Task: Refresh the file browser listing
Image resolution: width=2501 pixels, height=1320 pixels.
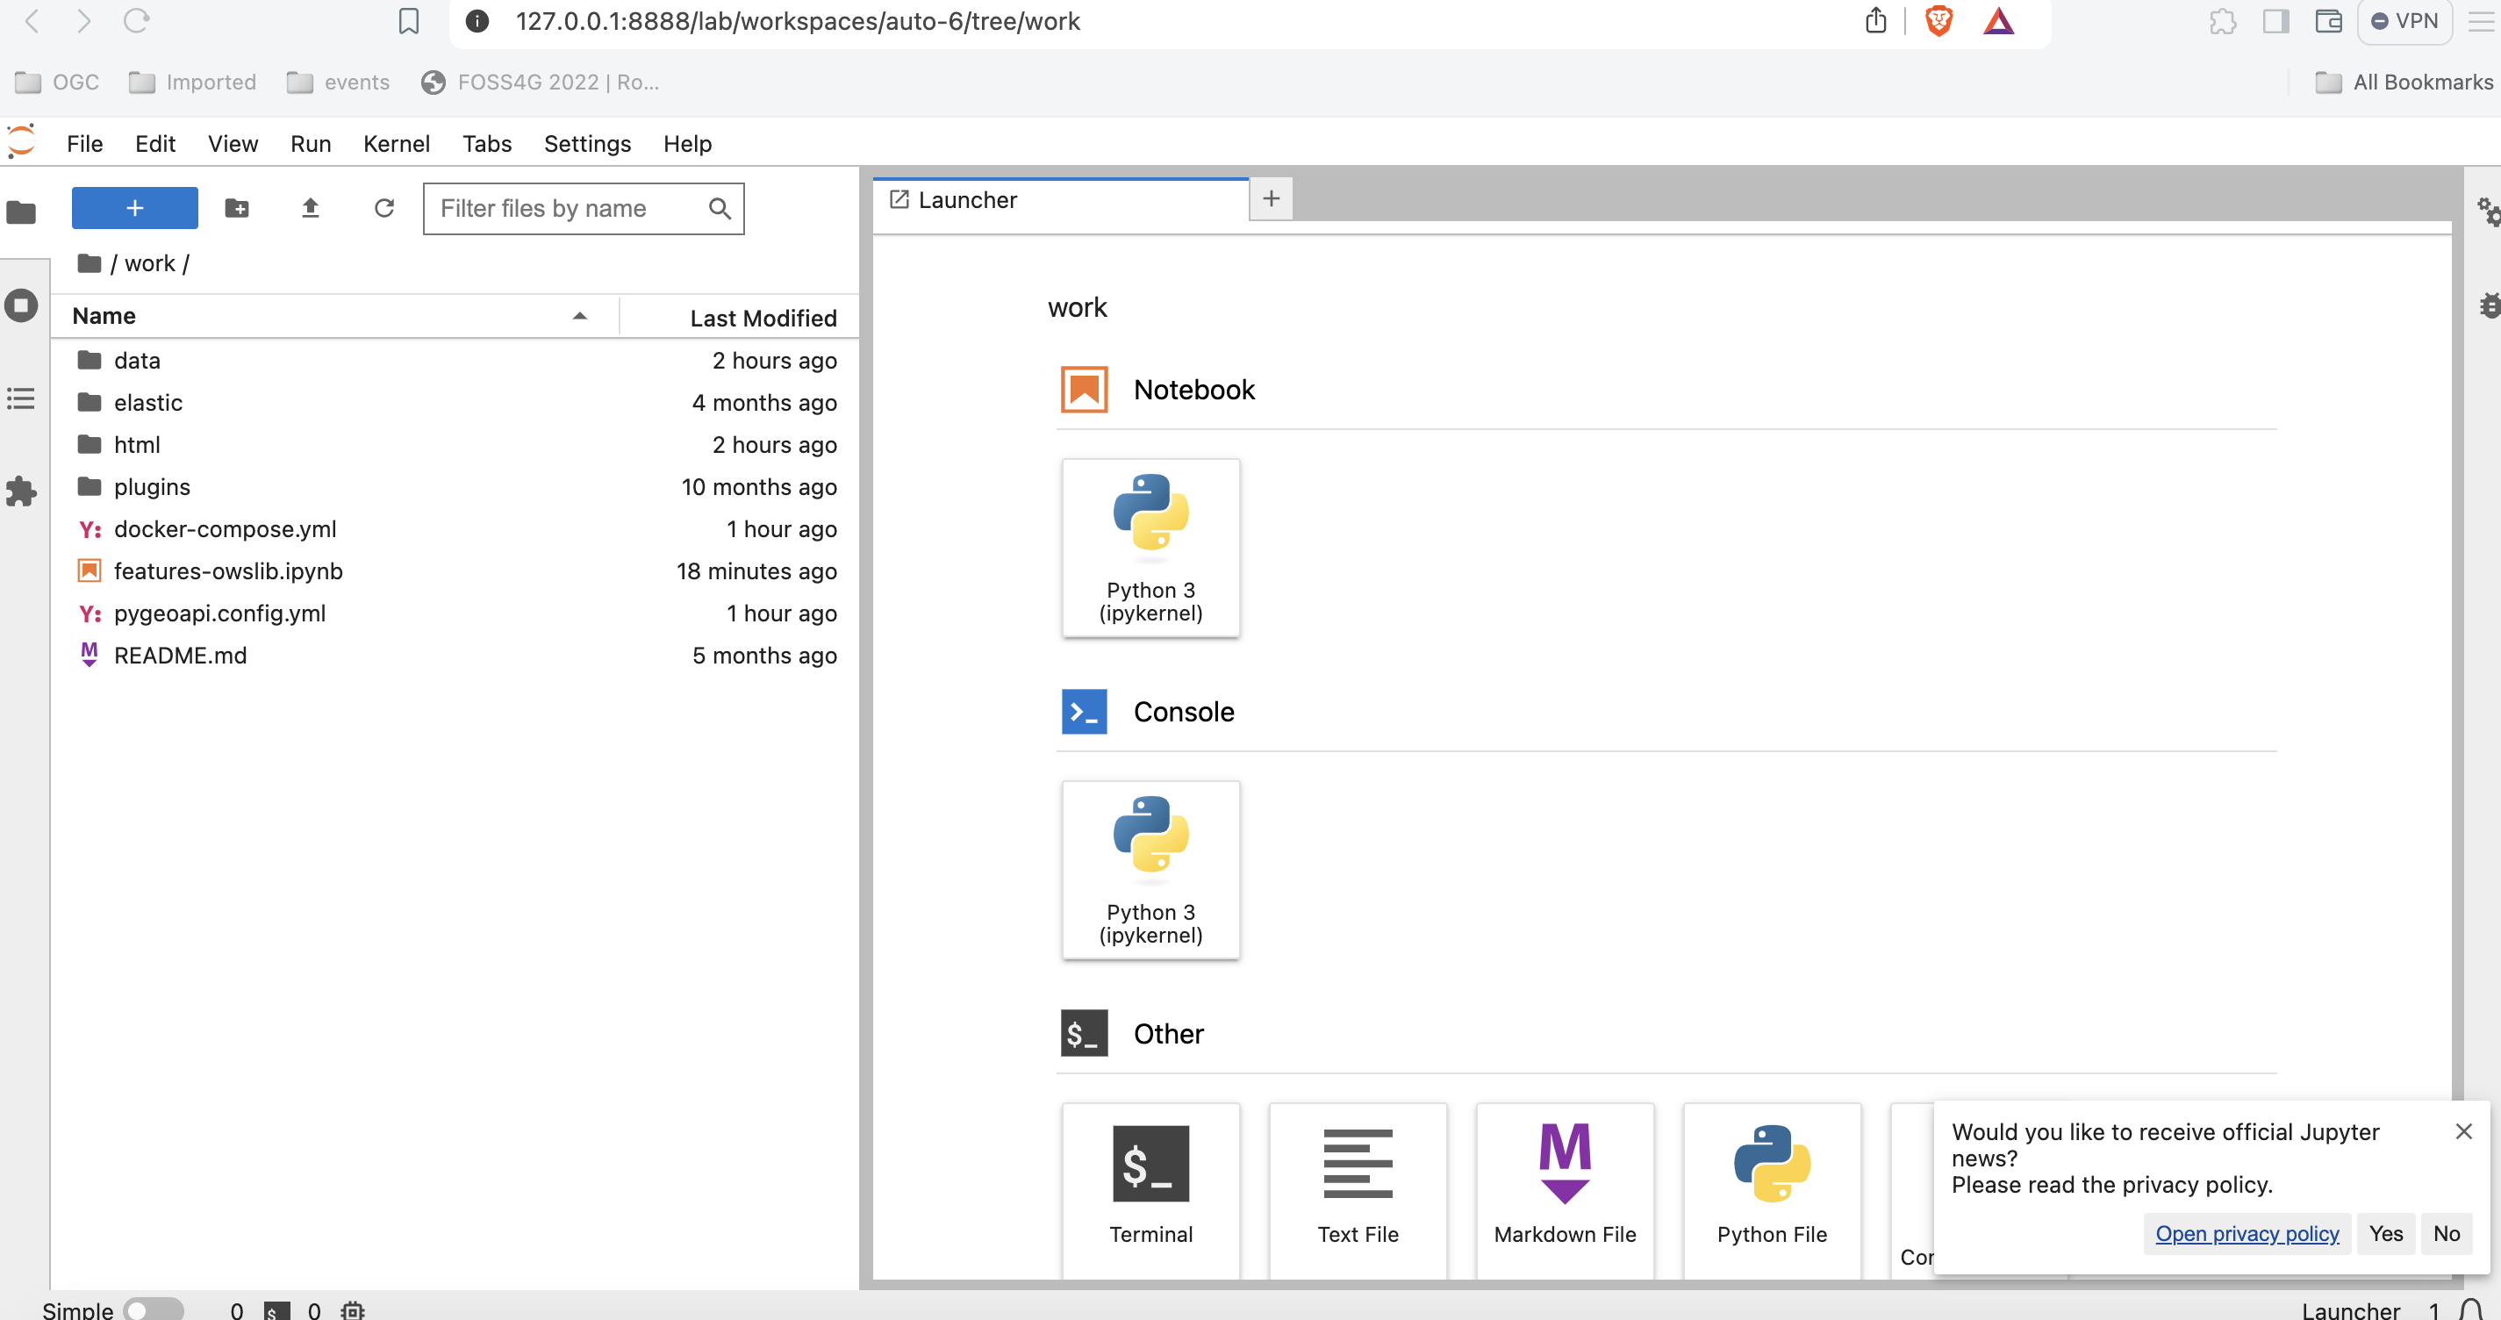Action: pyautogui.click(x=384, y=208)
